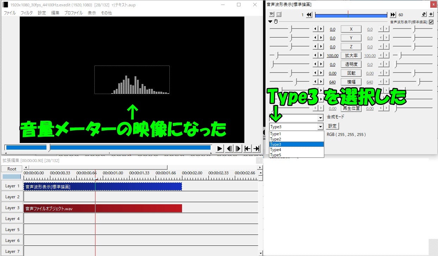Click the refresh icon in the settings dialog toolbar
Screen dimensions: 438x256
pyautogui.click(x=424, y=14)
